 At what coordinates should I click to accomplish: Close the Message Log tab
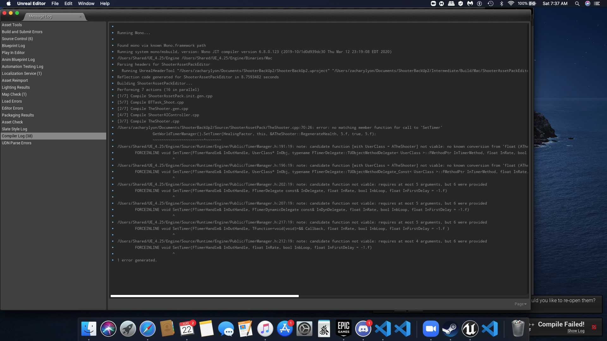coord(81,17)
